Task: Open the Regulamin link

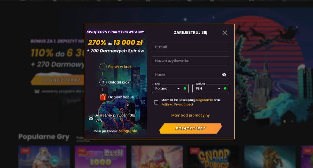Action: (204, 100)
